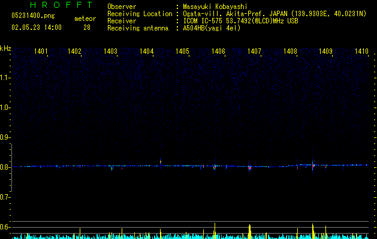The height and width of the screenshot is (239, 377).
Task: Click the meteor count 28
Action: tap(87, 27)
